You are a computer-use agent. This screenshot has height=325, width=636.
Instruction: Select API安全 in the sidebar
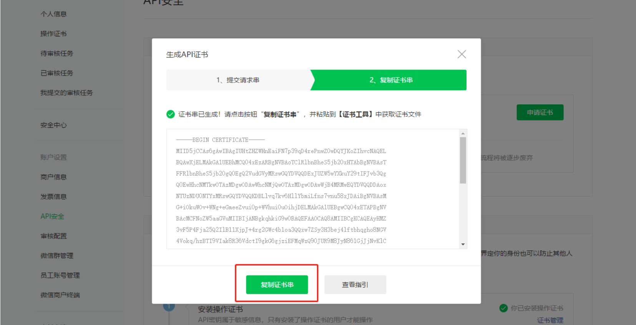[x=53, y=216]
